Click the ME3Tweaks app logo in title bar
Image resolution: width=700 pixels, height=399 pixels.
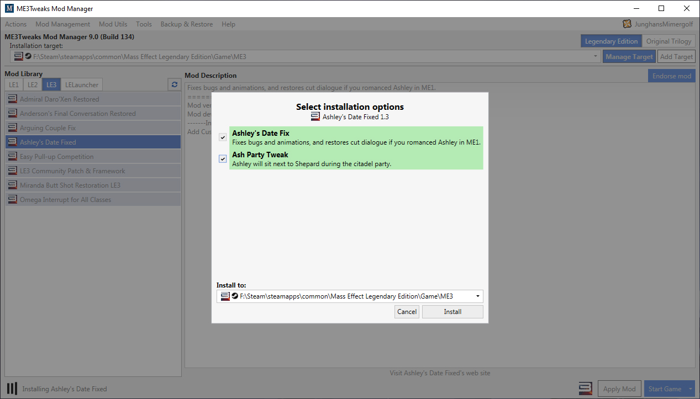tap(9, 9)
